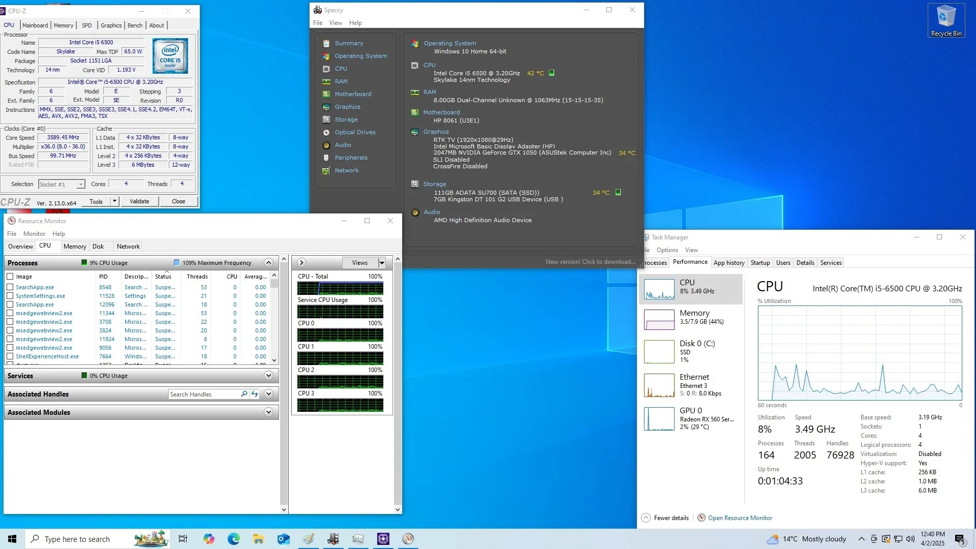Open Motherboard icon in Speccy sidebar
The width and height of the screenshot is (976, 549).
click(x=326, y=94)
